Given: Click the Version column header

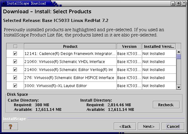Looking at the screenshot, I should coord(129,46).
